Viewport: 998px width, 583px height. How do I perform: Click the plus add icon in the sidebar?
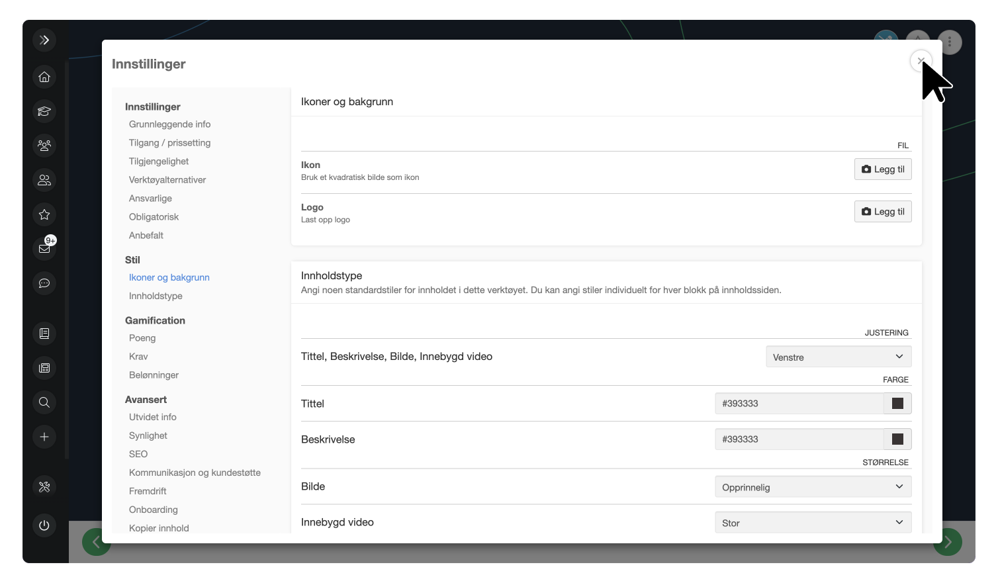tap(44, 437)
